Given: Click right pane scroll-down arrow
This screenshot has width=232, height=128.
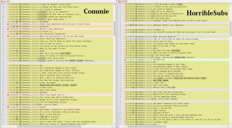Looking at the screenshot, I should [231, 124].
